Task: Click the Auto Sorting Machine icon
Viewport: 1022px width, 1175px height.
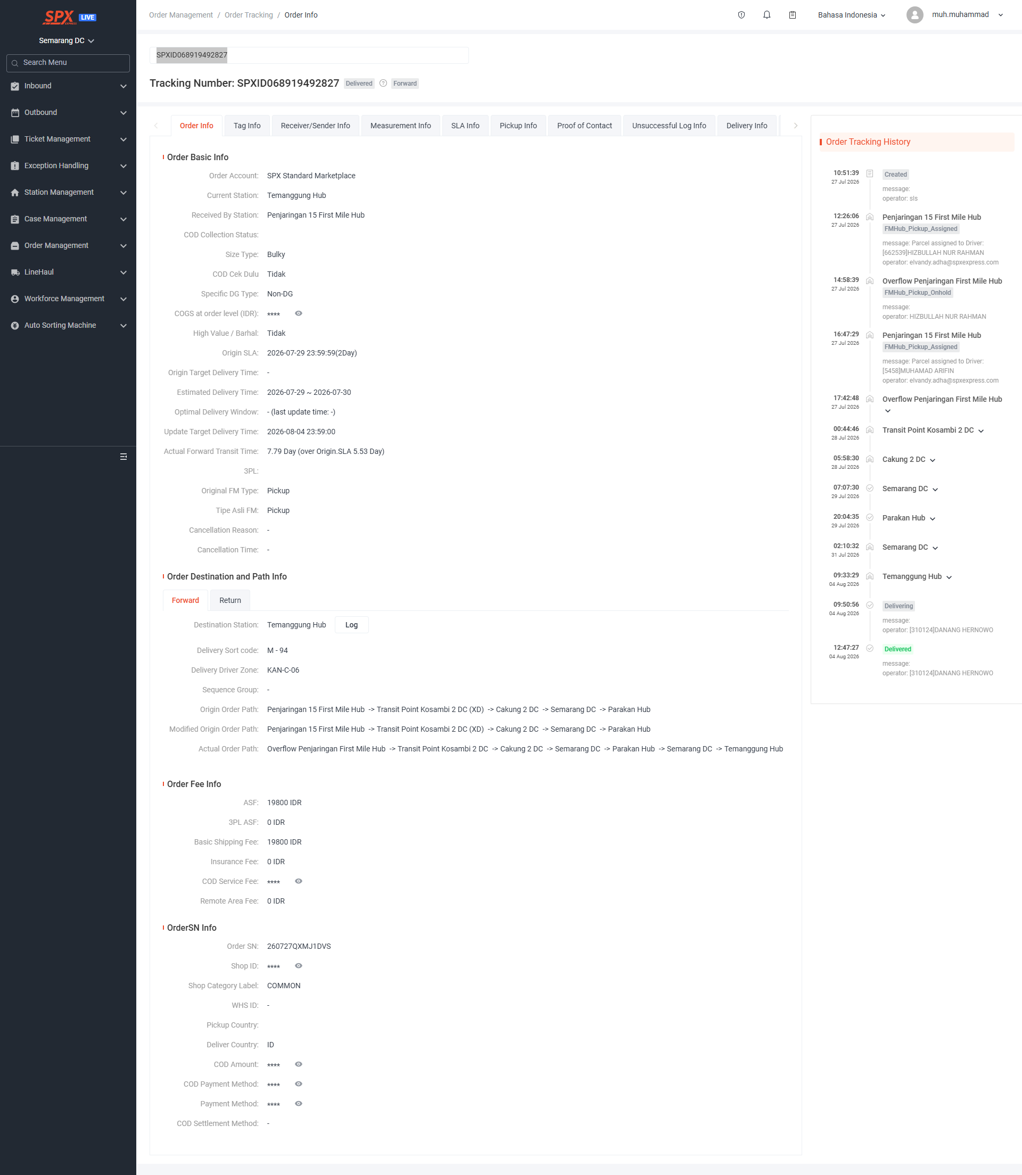Action: tap(15, 326)
